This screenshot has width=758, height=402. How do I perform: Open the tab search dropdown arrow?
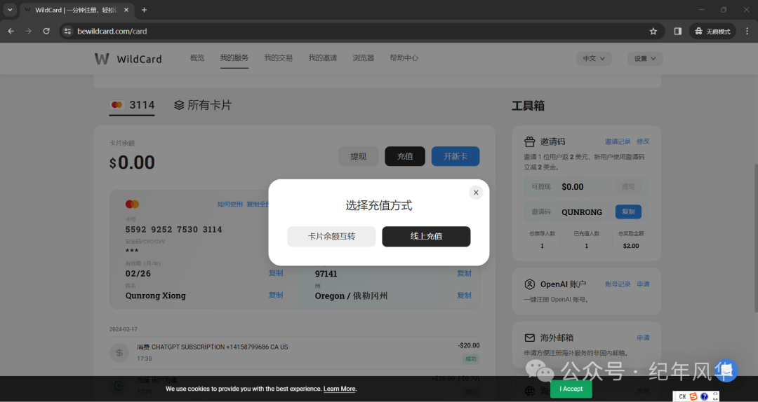[x=10, y=10]
